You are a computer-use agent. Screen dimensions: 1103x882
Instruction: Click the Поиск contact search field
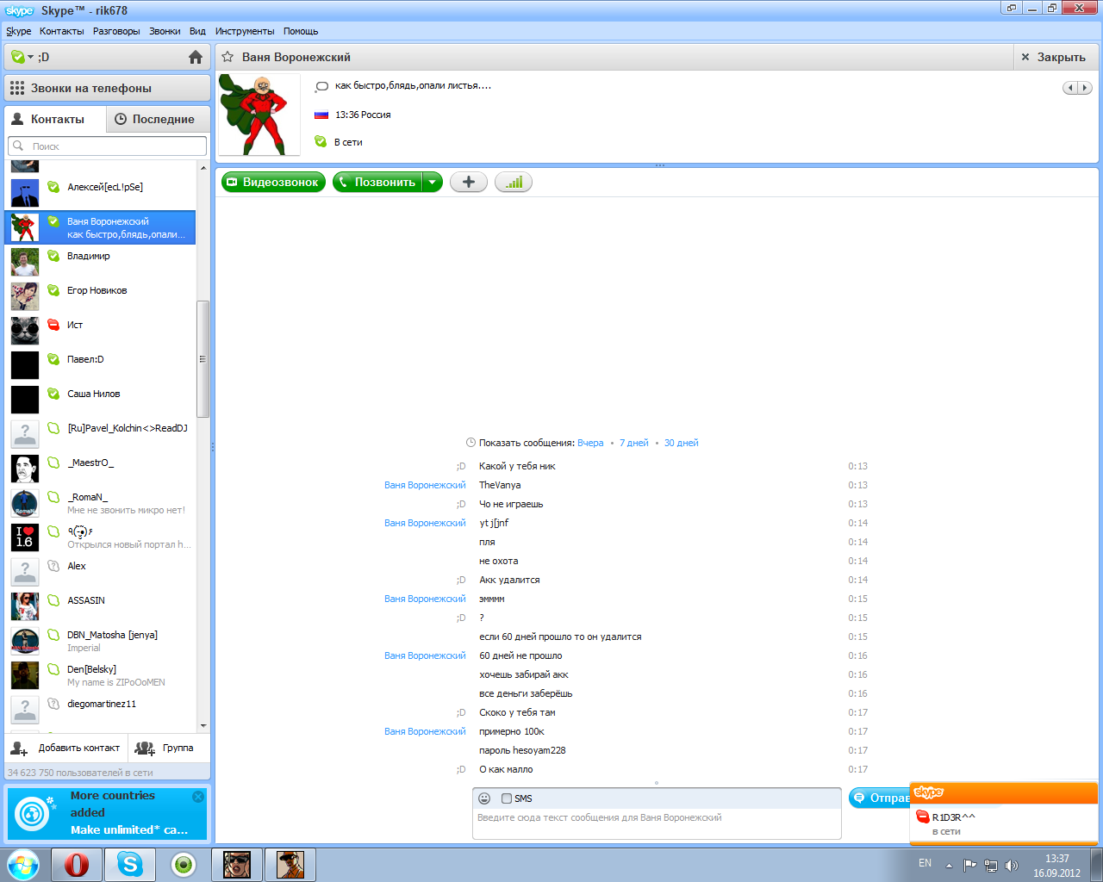coord(108,146)
